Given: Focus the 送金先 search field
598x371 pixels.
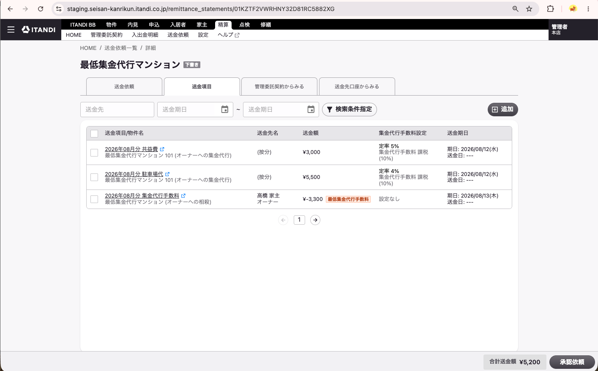Looking at the screenshot, I should click(x=117, y=110).
